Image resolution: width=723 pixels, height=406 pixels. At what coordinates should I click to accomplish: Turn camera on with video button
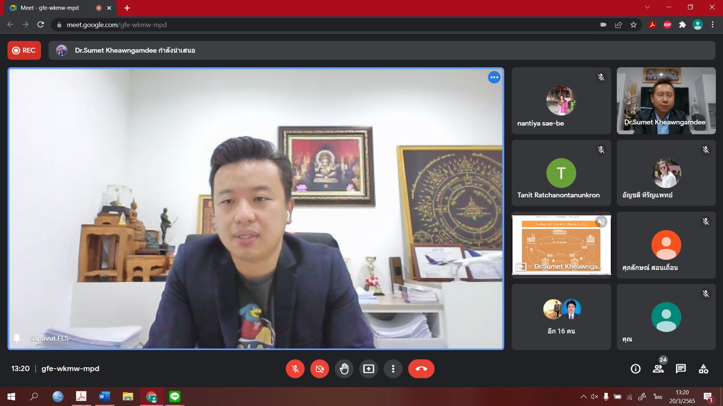pos(319,369)
